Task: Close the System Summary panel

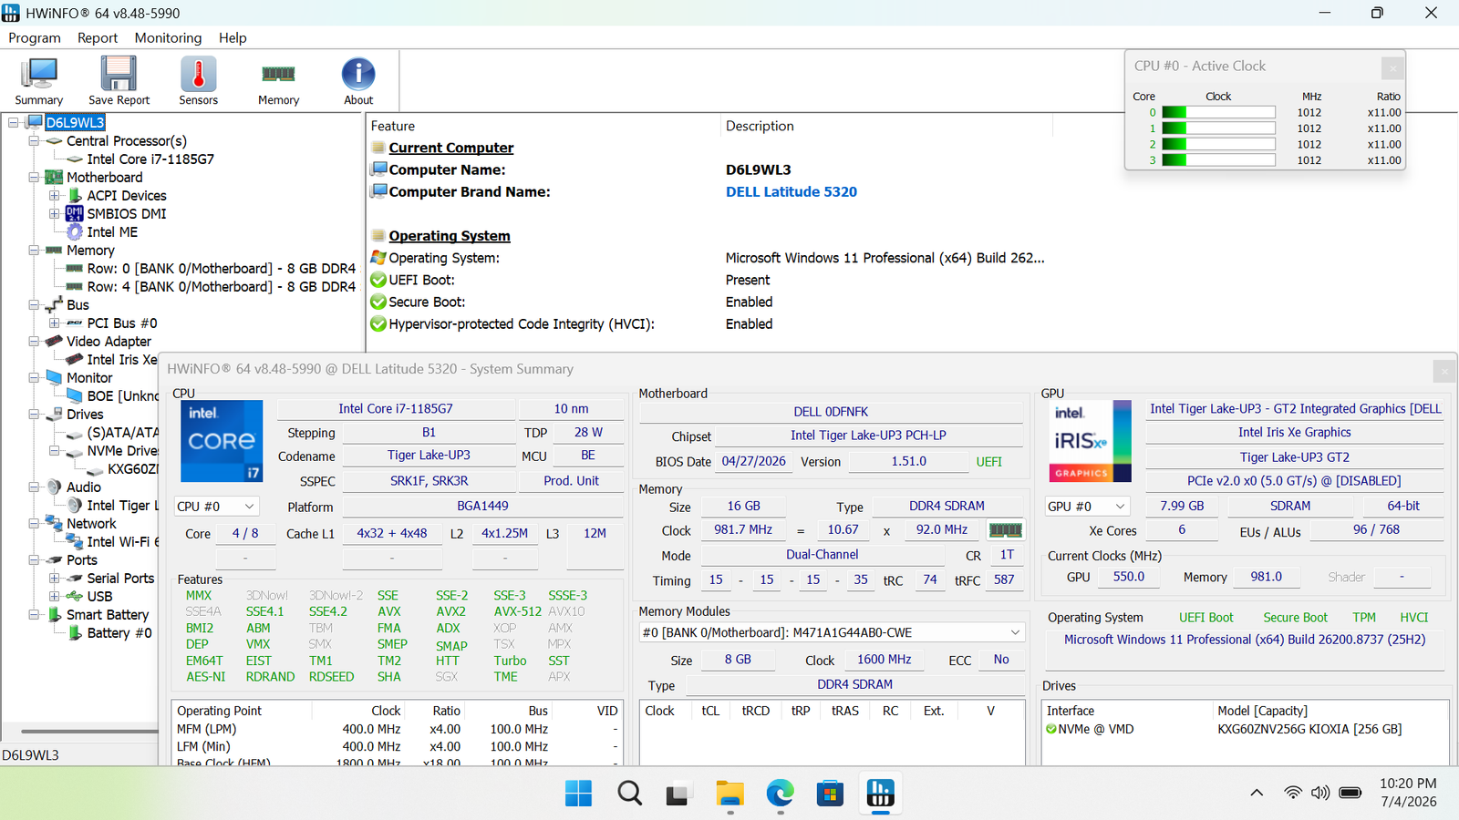Action: [x=1444, y=370]
